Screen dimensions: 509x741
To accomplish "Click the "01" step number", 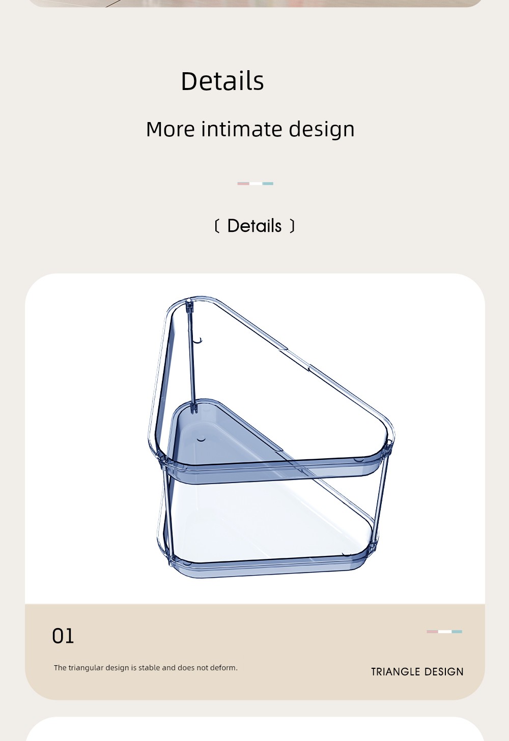I will (63, 636).
